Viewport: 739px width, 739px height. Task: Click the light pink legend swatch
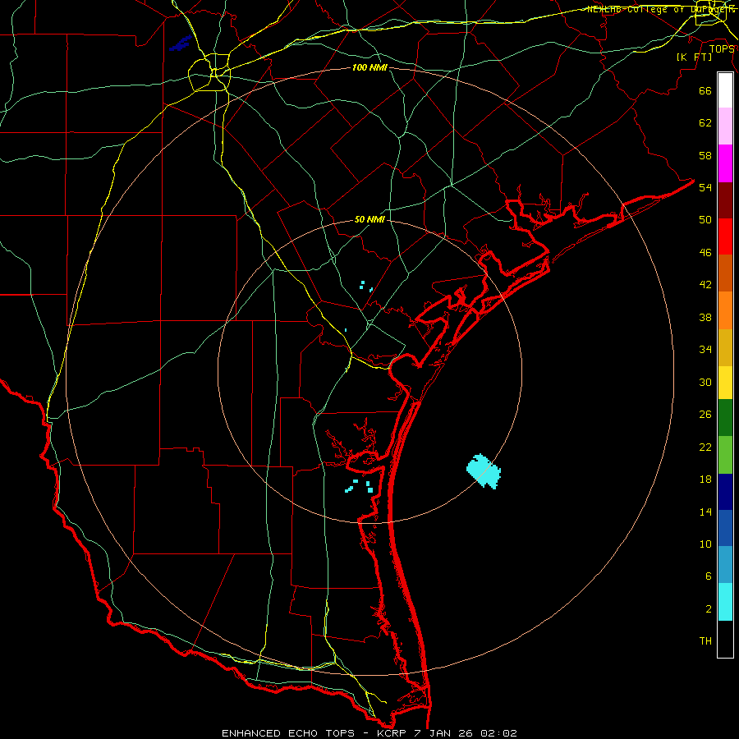click(725, 126)
